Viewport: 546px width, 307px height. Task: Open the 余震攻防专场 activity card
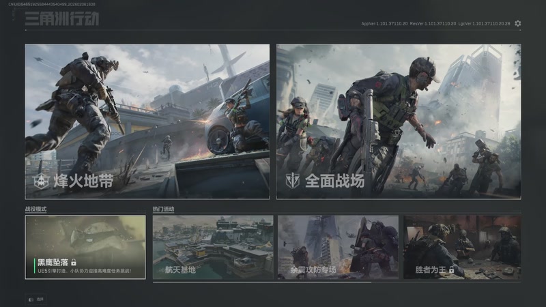coord(338,247)
